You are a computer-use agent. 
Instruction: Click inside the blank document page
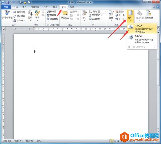(x=81, y=86)
